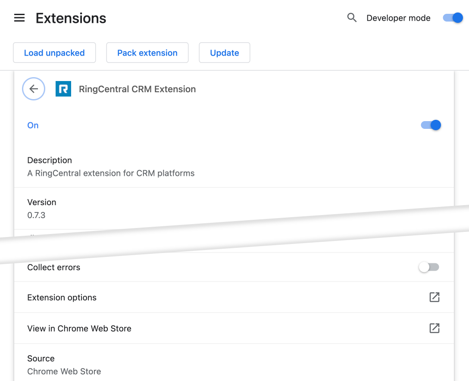Screen dimensions: 469x381
Task: Click the back arrow to return to extensions list
Action: click(34, 89)
